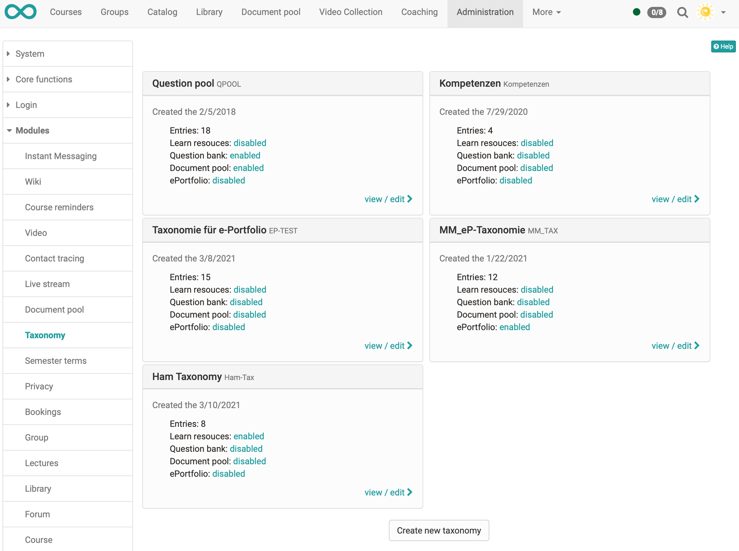Select the Administration menu item
The height and width of the screenshot is (551, 739).
pyautogui.click(x=485, y=12)
